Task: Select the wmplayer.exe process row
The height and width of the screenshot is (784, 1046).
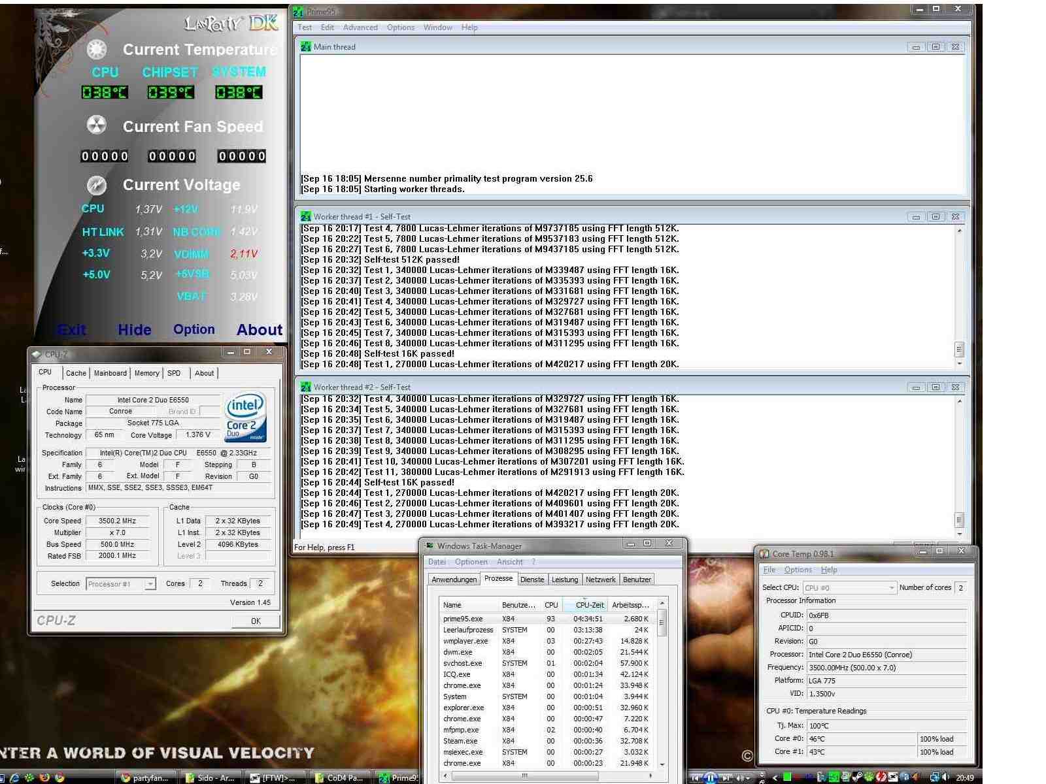Action: click(548, 641)
